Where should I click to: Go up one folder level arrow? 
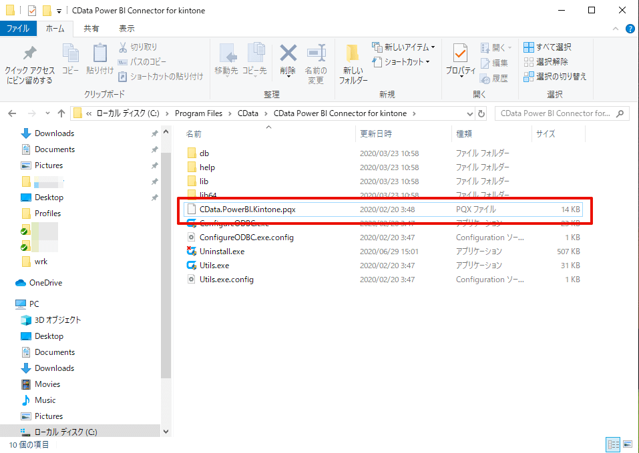61,113
